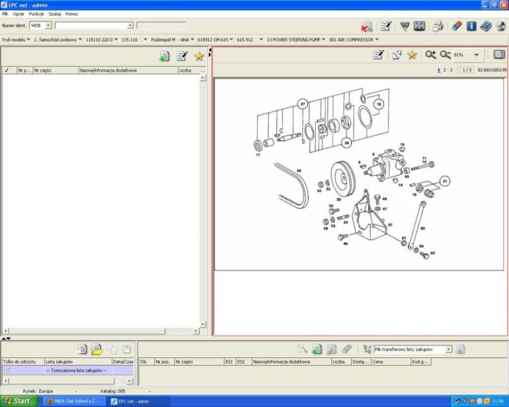Viewport: 509px width, 407px height.
Task: Expand the WDB identifier prefix dropdown
Action: [49, 25]
